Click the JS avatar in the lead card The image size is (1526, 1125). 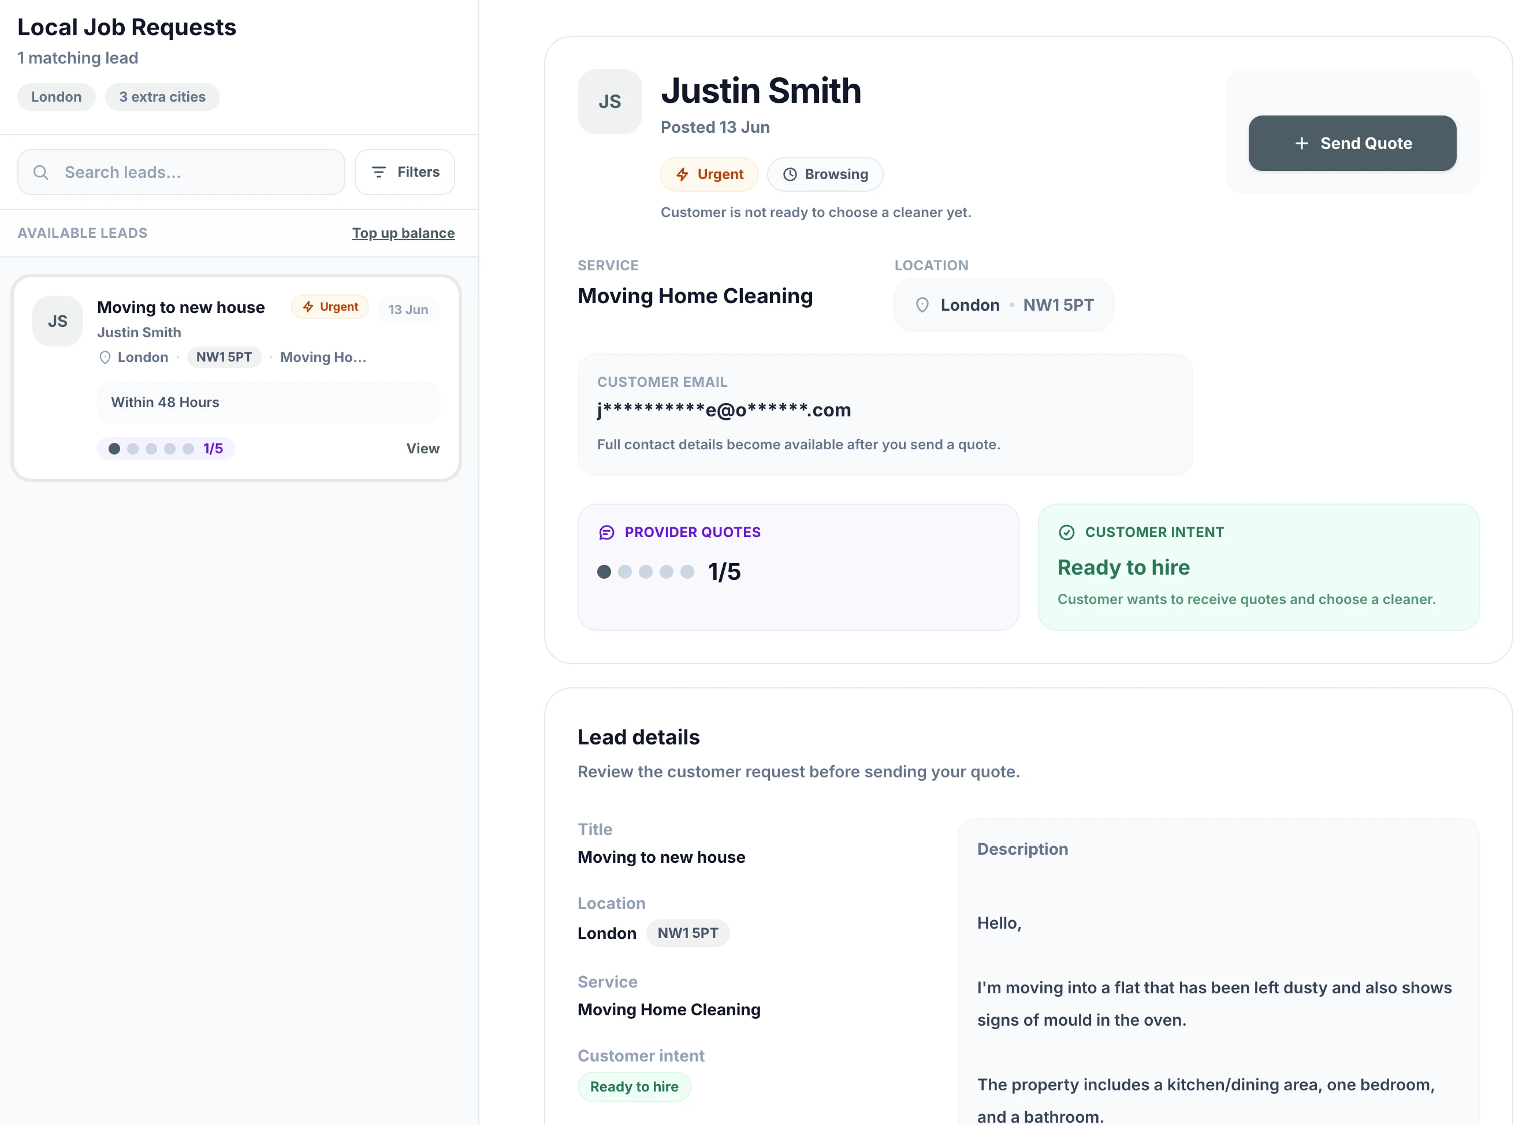(58, 322)
